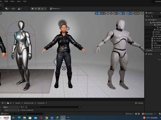Open camera speed setting
The height and width of the screenshot is (120, 161).
[137, 13]
